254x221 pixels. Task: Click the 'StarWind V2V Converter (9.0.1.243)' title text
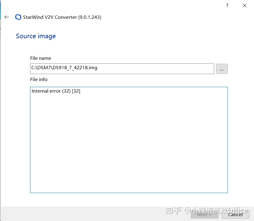pyautogui.click(x=62, y=17)
